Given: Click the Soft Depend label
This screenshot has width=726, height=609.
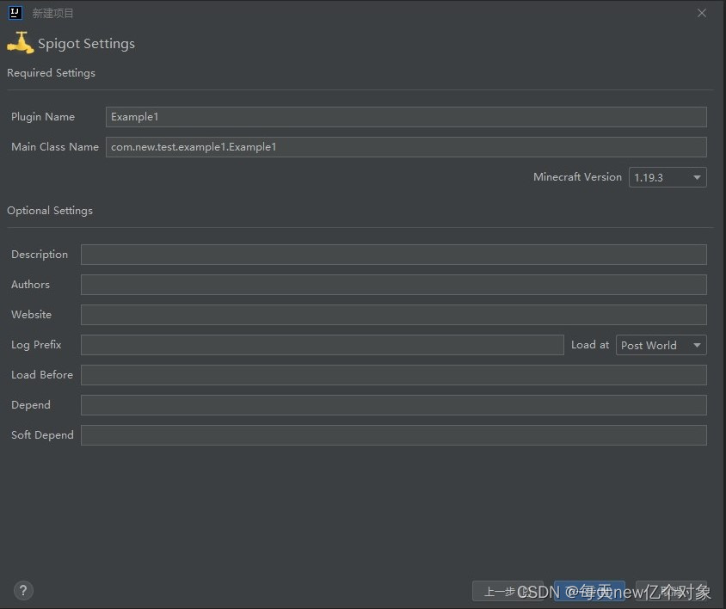Looking at the screenshot, I should pos(42,435).
